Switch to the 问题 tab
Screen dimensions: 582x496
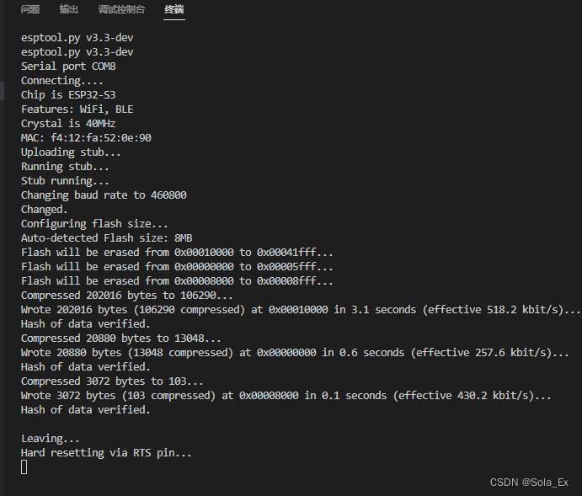point(30,10)
